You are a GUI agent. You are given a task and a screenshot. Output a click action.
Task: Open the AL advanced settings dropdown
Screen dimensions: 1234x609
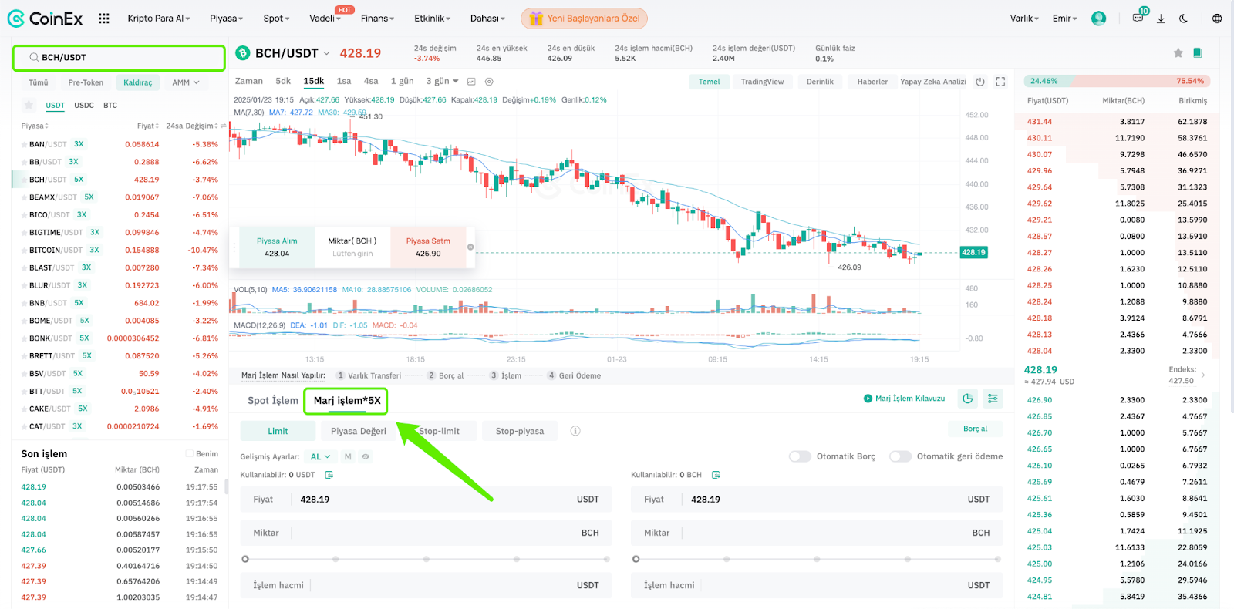click(320, 456)
